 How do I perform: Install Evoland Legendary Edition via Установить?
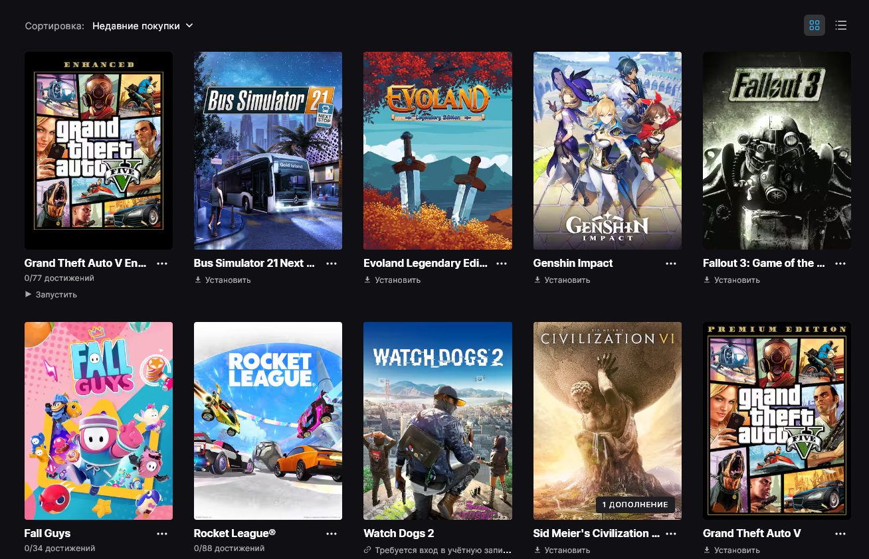392,280
